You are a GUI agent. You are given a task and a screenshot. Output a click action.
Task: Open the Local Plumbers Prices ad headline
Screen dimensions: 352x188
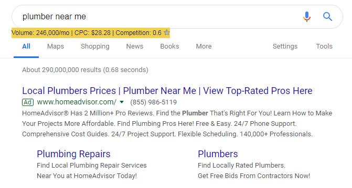[x=167, y=91]
